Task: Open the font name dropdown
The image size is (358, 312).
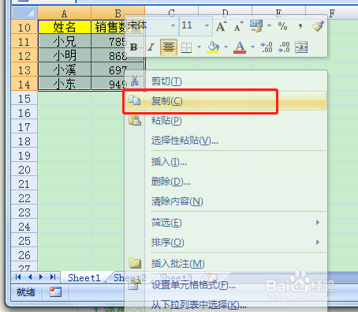Action: pyautogui.click(x=173, y=26)
